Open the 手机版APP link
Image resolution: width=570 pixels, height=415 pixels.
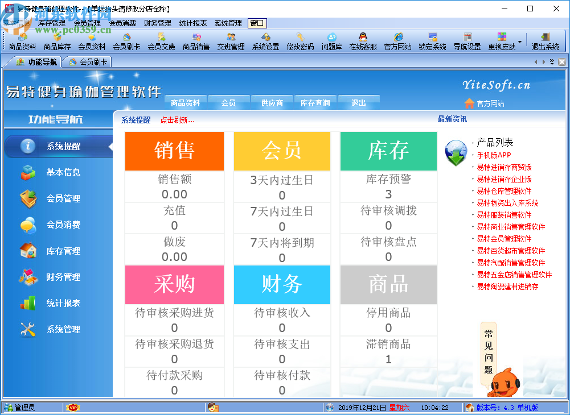(x=494, y=154)
